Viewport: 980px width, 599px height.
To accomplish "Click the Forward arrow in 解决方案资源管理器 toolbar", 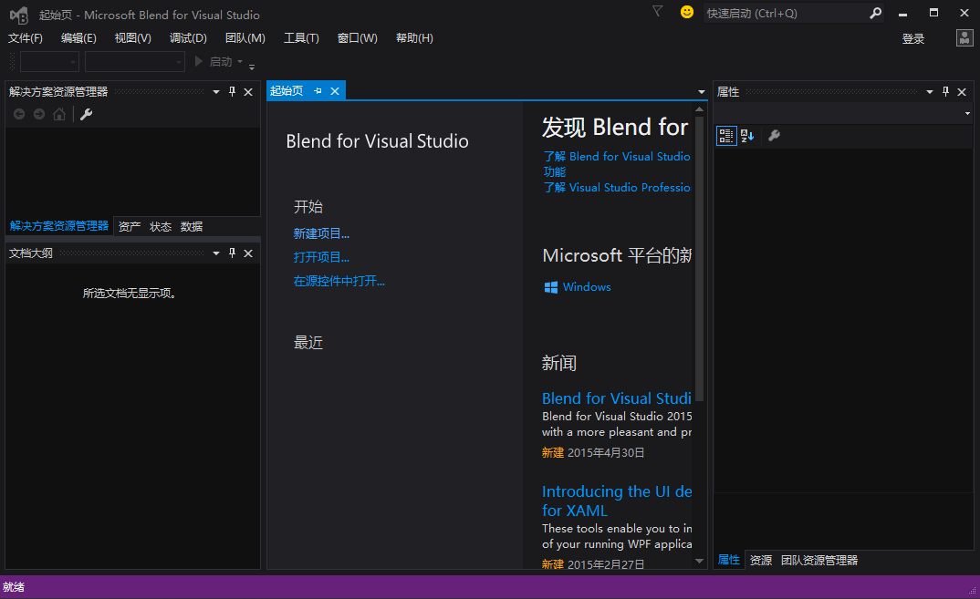I will coord(39,114).
